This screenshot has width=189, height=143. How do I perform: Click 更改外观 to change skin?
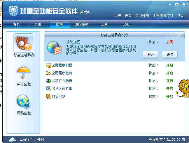(142, 16)
